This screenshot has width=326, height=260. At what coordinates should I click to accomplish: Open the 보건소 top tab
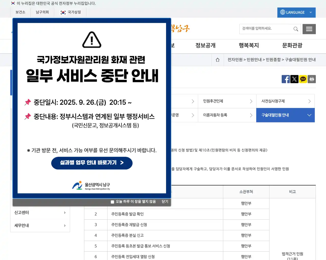(x=20, y=12)
